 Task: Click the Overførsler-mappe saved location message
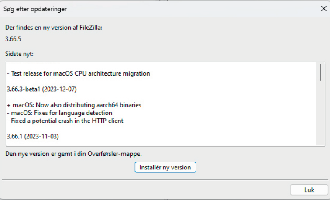point(73,153)
